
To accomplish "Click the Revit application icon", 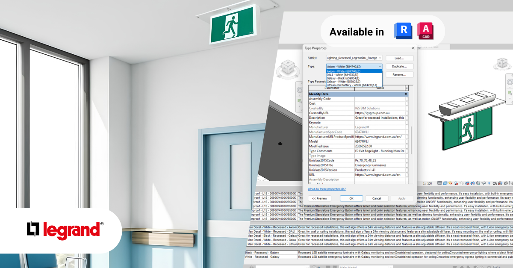I will (402, 31).
